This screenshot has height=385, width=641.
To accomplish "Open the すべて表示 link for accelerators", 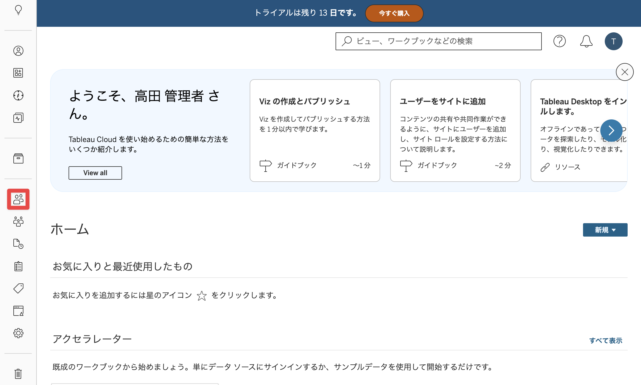I will click(606, 340).
